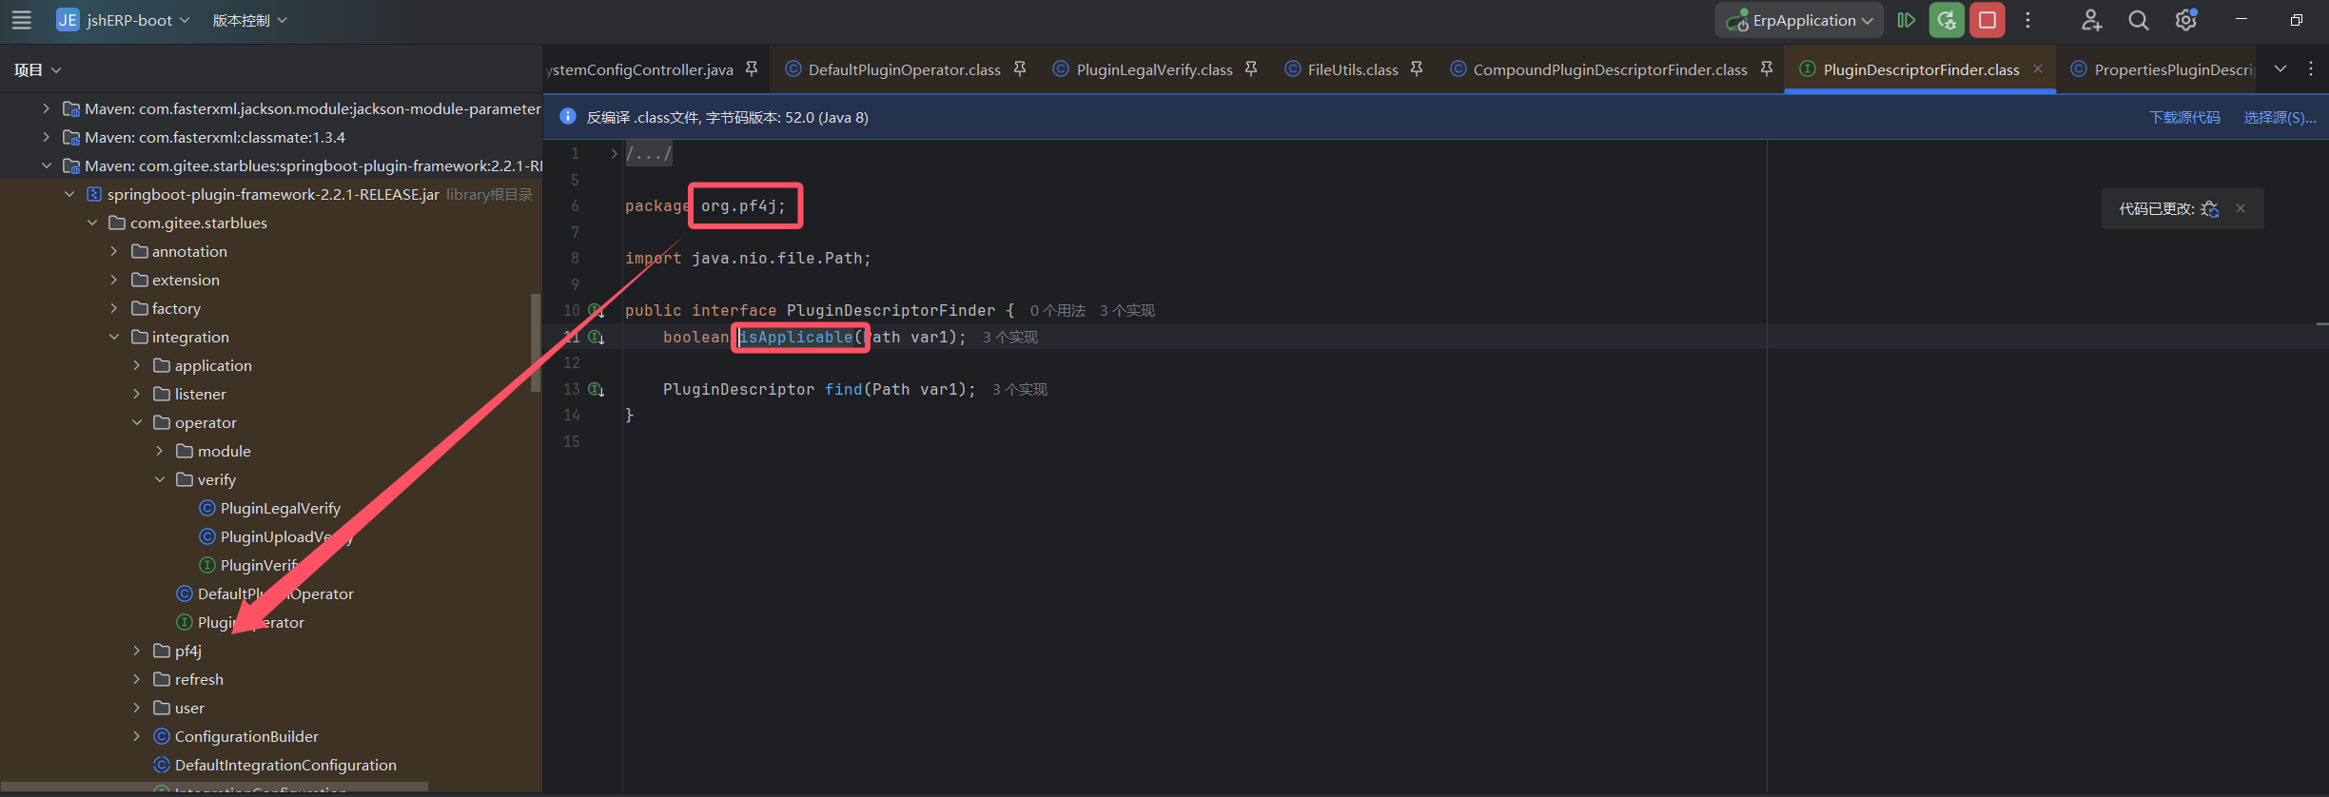Expand the factory folder
This screenshot has width=2329, height=797.
114,308
